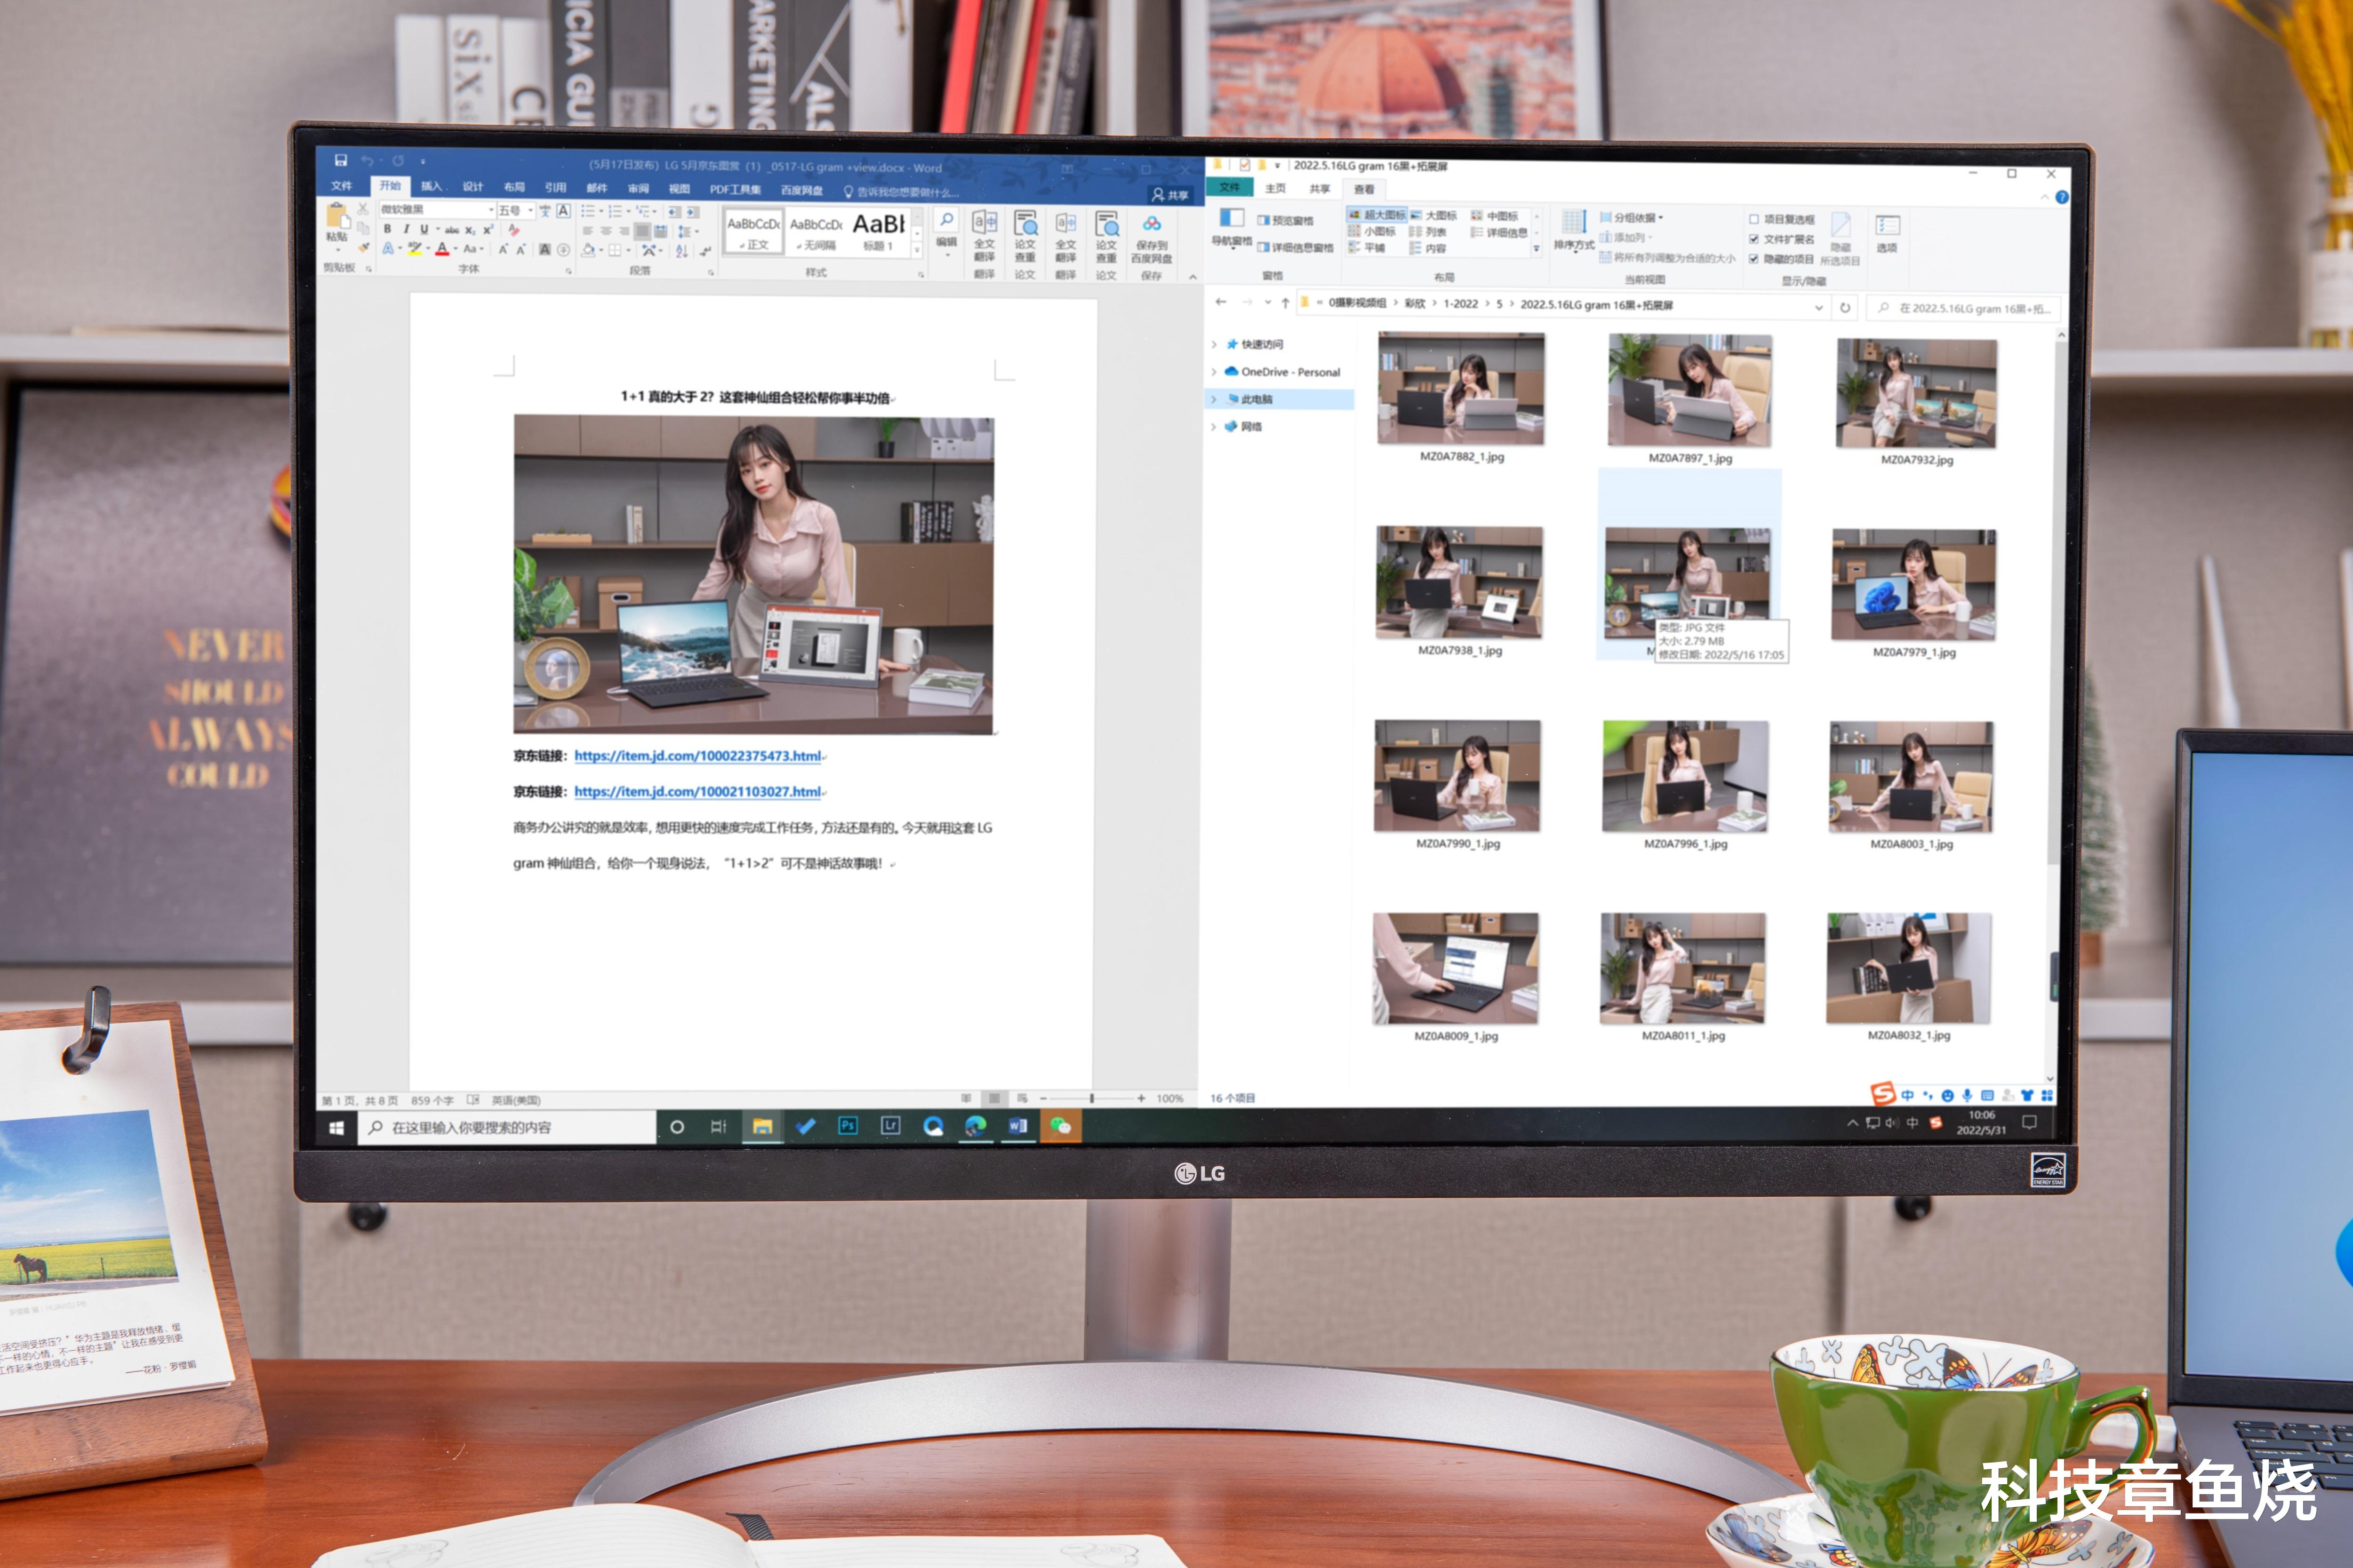
Task: Save the Word document with the floppy icon
Action: [x=341, y=160]
